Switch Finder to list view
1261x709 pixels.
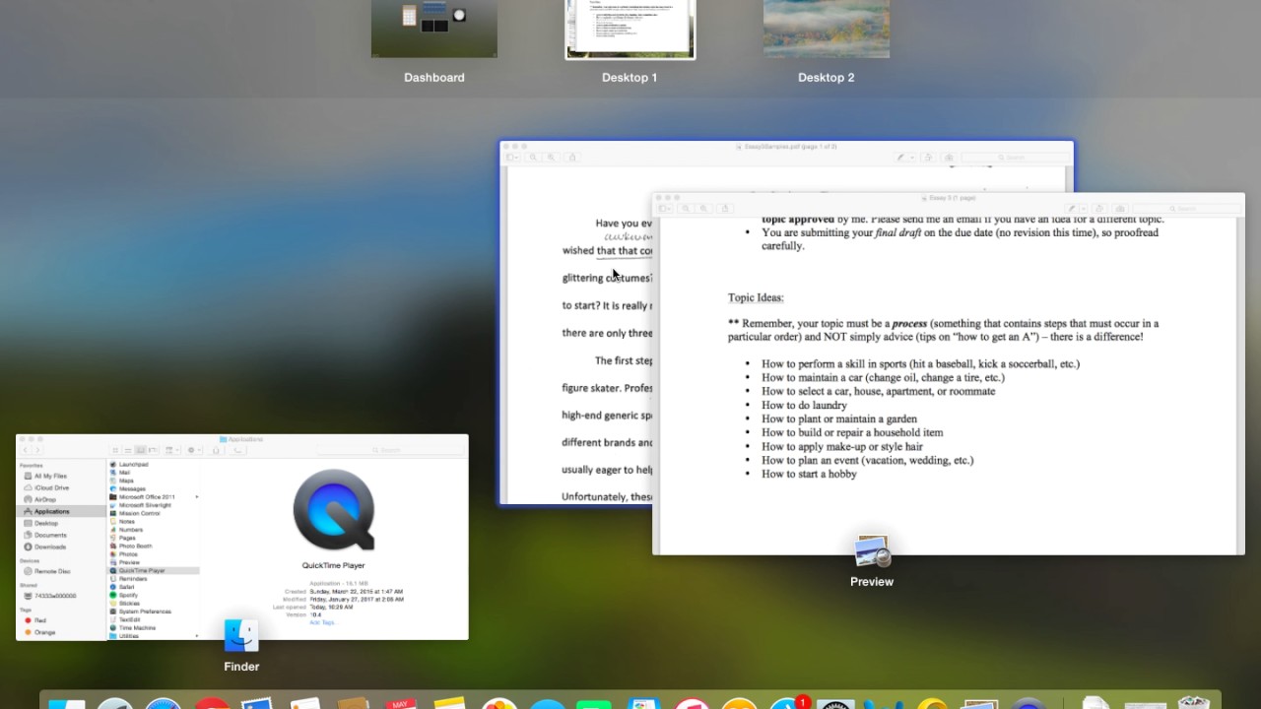point(128,450)
